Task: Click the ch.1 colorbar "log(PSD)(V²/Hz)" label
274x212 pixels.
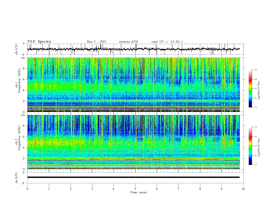Action: [259, 90]
